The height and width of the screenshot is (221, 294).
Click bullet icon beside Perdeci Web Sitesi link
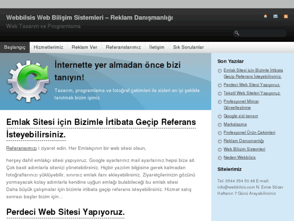220,85
